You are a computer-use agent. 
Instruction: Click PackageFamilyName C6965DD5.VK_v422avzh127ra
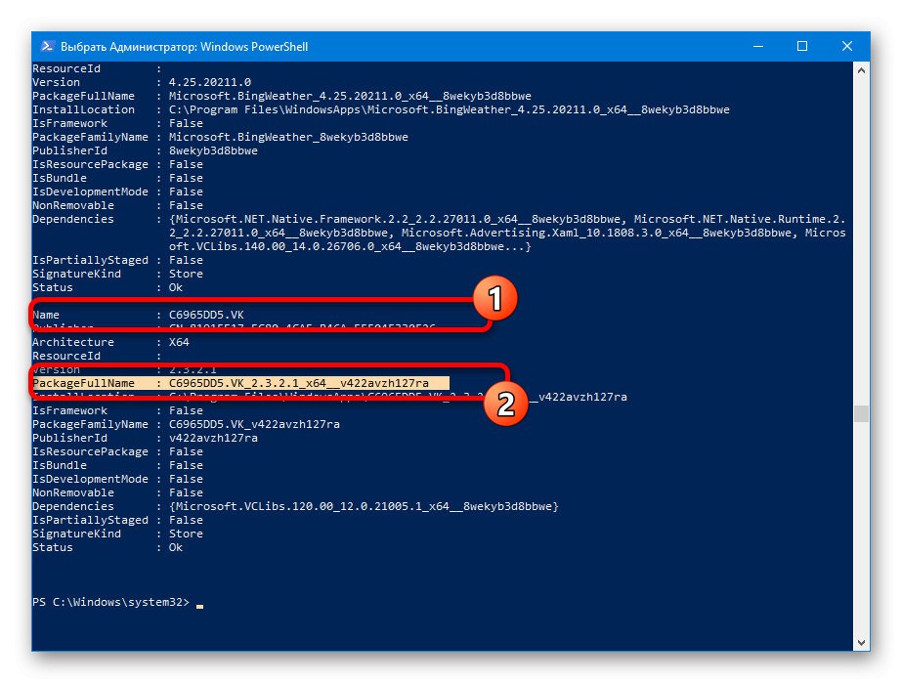click(x=254, y=424)
